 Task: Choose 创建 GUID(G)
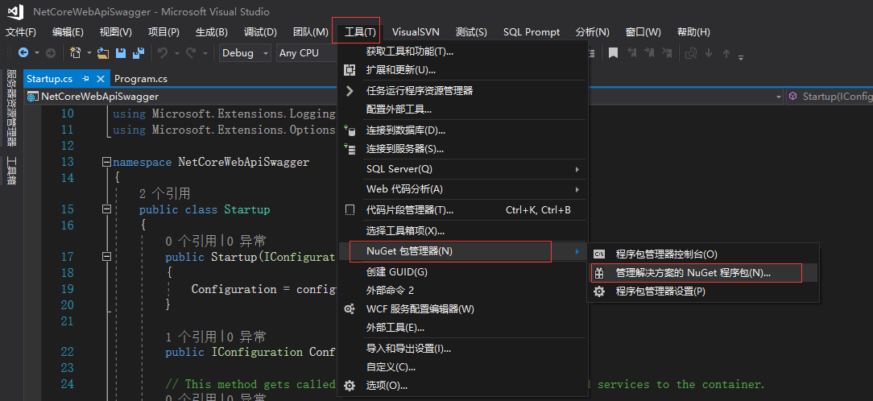[x=464, y=272]
